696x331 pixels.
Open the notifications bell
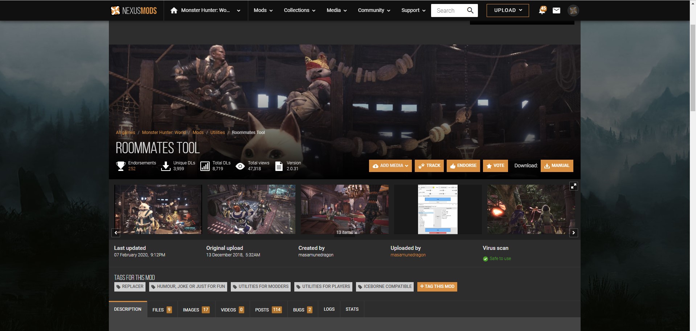tap(542, 10)
